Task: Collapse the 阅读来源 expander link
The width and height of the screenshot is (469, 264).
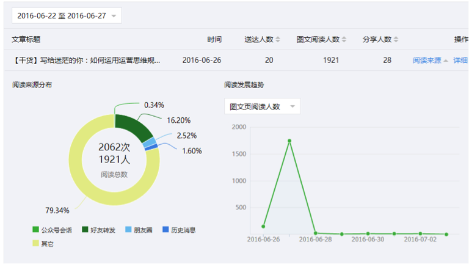Action: click(x=430, y=60)
